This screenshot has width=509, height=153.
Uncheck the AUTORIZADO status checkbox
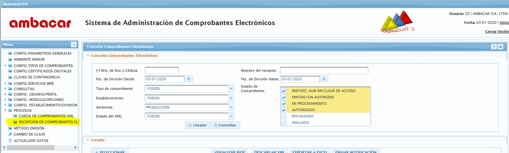click(x=284, y=110)
